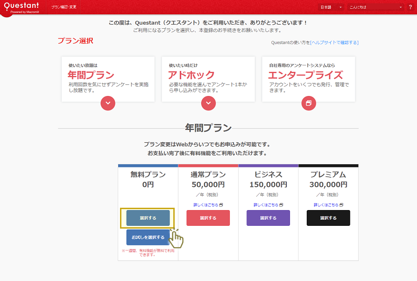Open the こんにちは account dropdown
Image resolution: width=417 pixels, height=281 pixels.
tap(375, 6)
